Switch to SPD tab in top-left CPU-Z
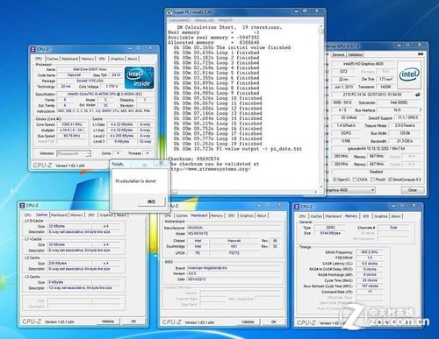The width and height of the screenshot is (439, 339). coord(102,59)
